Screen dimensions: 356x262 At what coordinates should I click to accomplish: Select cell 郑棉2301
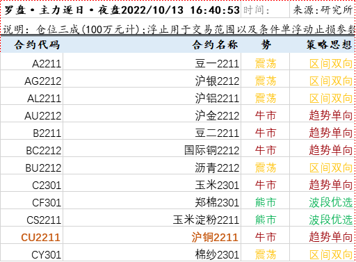(x=152, y=200)
